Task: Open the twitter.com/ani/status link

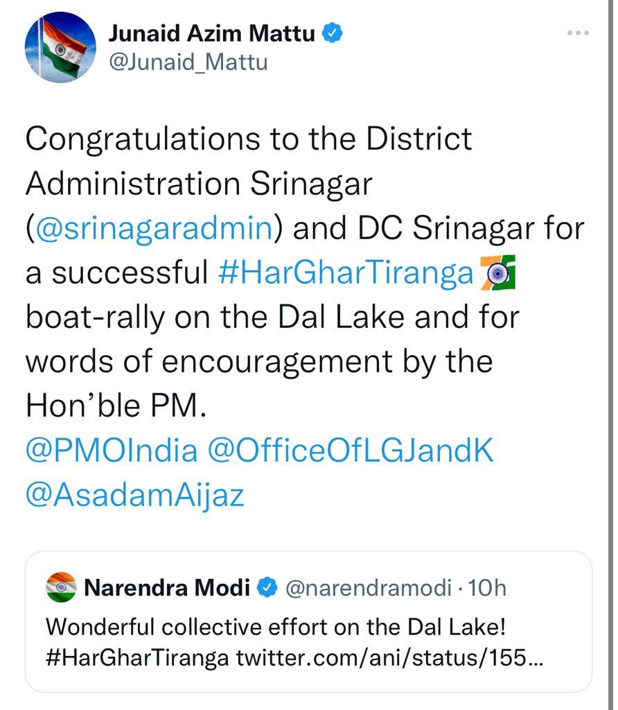Action: (389, 657)
